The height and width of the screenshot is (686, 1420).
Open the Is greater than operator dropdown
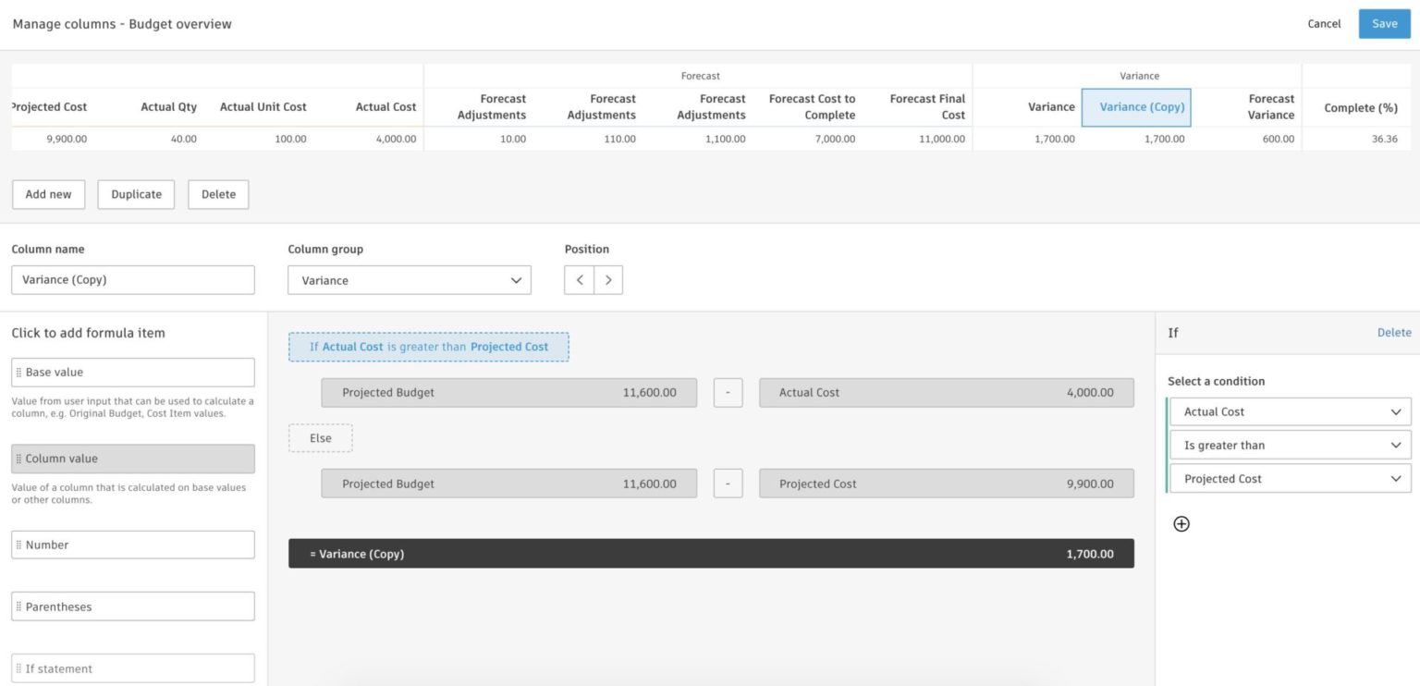coord(1291,445)
